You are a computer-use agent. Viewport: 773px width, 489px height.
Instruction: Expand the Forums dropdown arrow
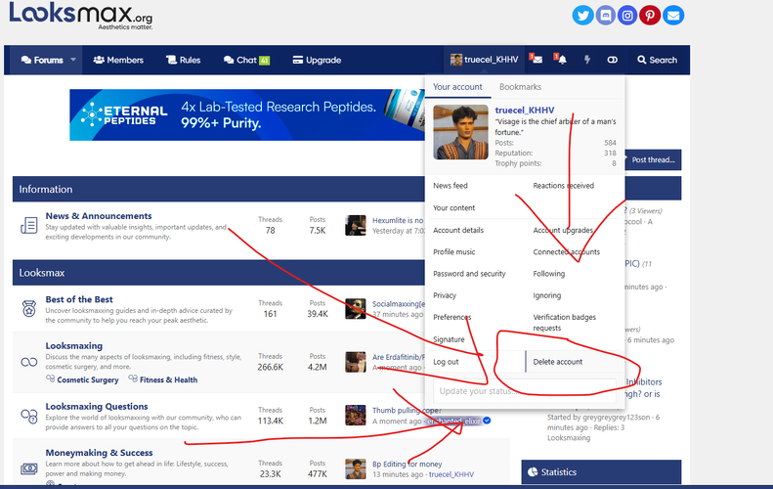[x=73, y=60]
